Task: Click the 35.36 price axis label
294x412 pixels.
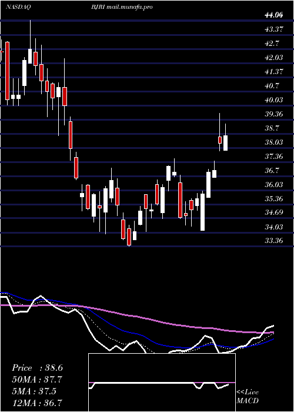Action: 274,199
